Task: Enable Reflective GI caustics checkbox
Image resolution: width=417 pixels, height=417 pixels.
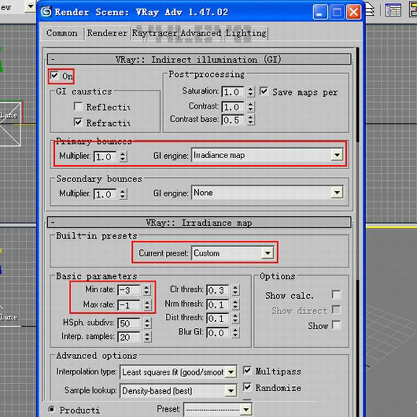Action: 78,107
